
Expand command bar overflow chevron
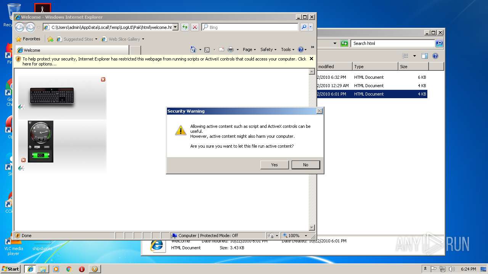tap(312, 47)
